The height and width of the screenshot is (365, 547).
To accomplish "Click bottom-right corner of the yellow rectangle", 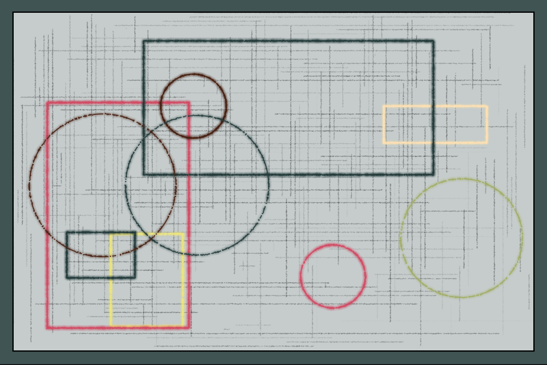I will tap(183, 326).
